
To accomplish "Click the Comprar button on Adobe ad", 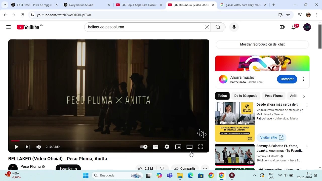I will tap(287, 79).
